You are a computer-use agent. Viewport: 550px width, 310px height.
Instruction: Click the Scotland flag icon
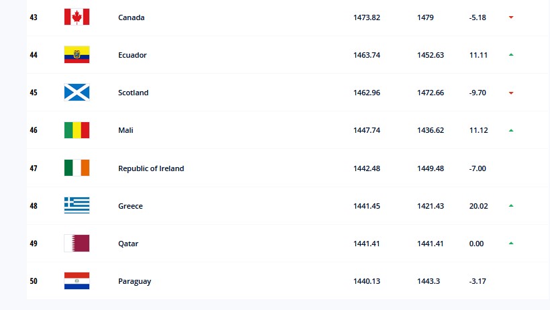(x=77, y=93)
